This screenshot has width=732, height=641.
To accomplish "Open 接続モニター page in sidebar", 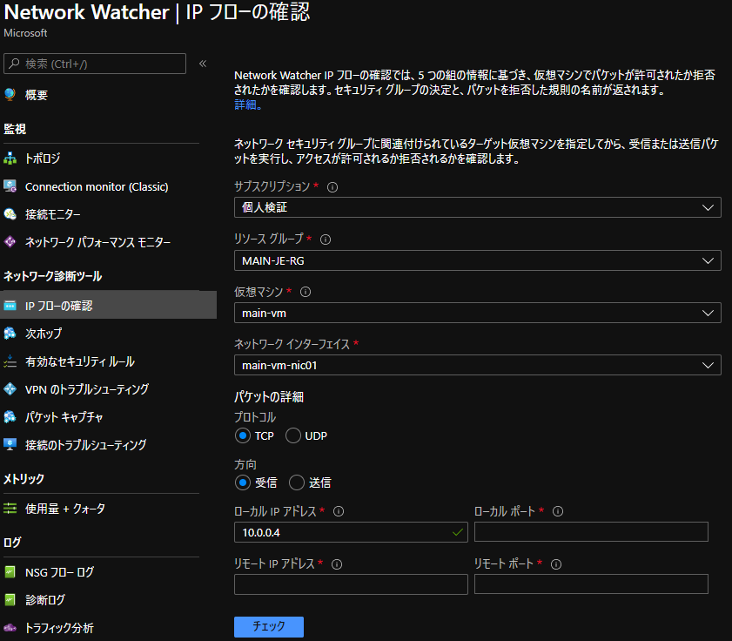I will tap(53, 214).
